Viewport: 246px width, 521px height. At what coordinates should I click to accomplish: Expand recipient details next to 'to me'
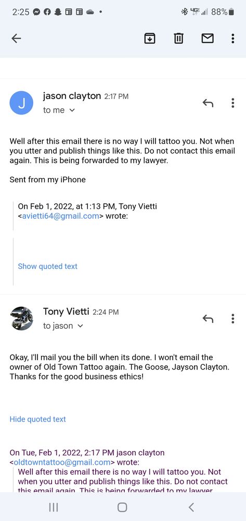point(72,110)
